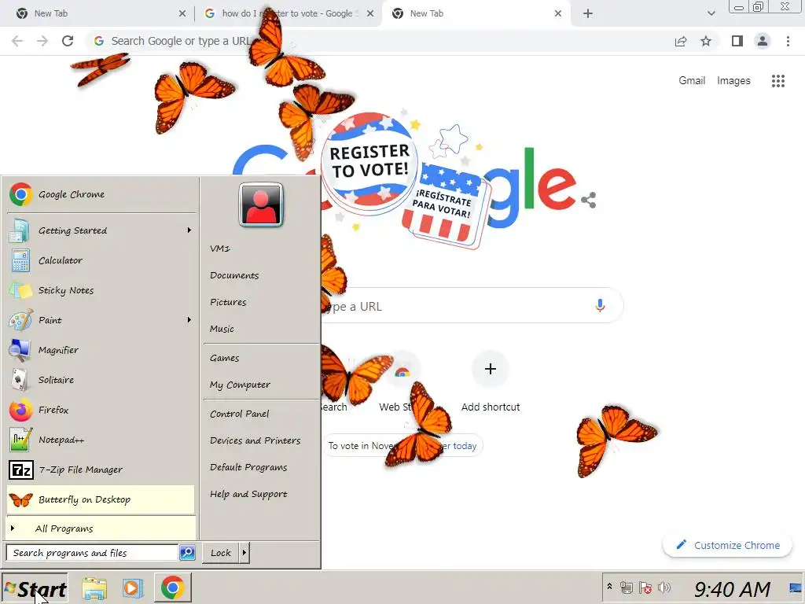Expand All Programs
This screenshot has height=604, width=805.
[x=101, y=528]
